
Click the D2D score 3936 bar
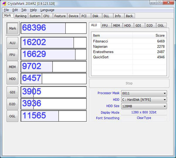54,104
